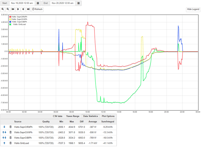The image size is (201, 148).
Task: Click the Quality column header
Action: [46, 122]
